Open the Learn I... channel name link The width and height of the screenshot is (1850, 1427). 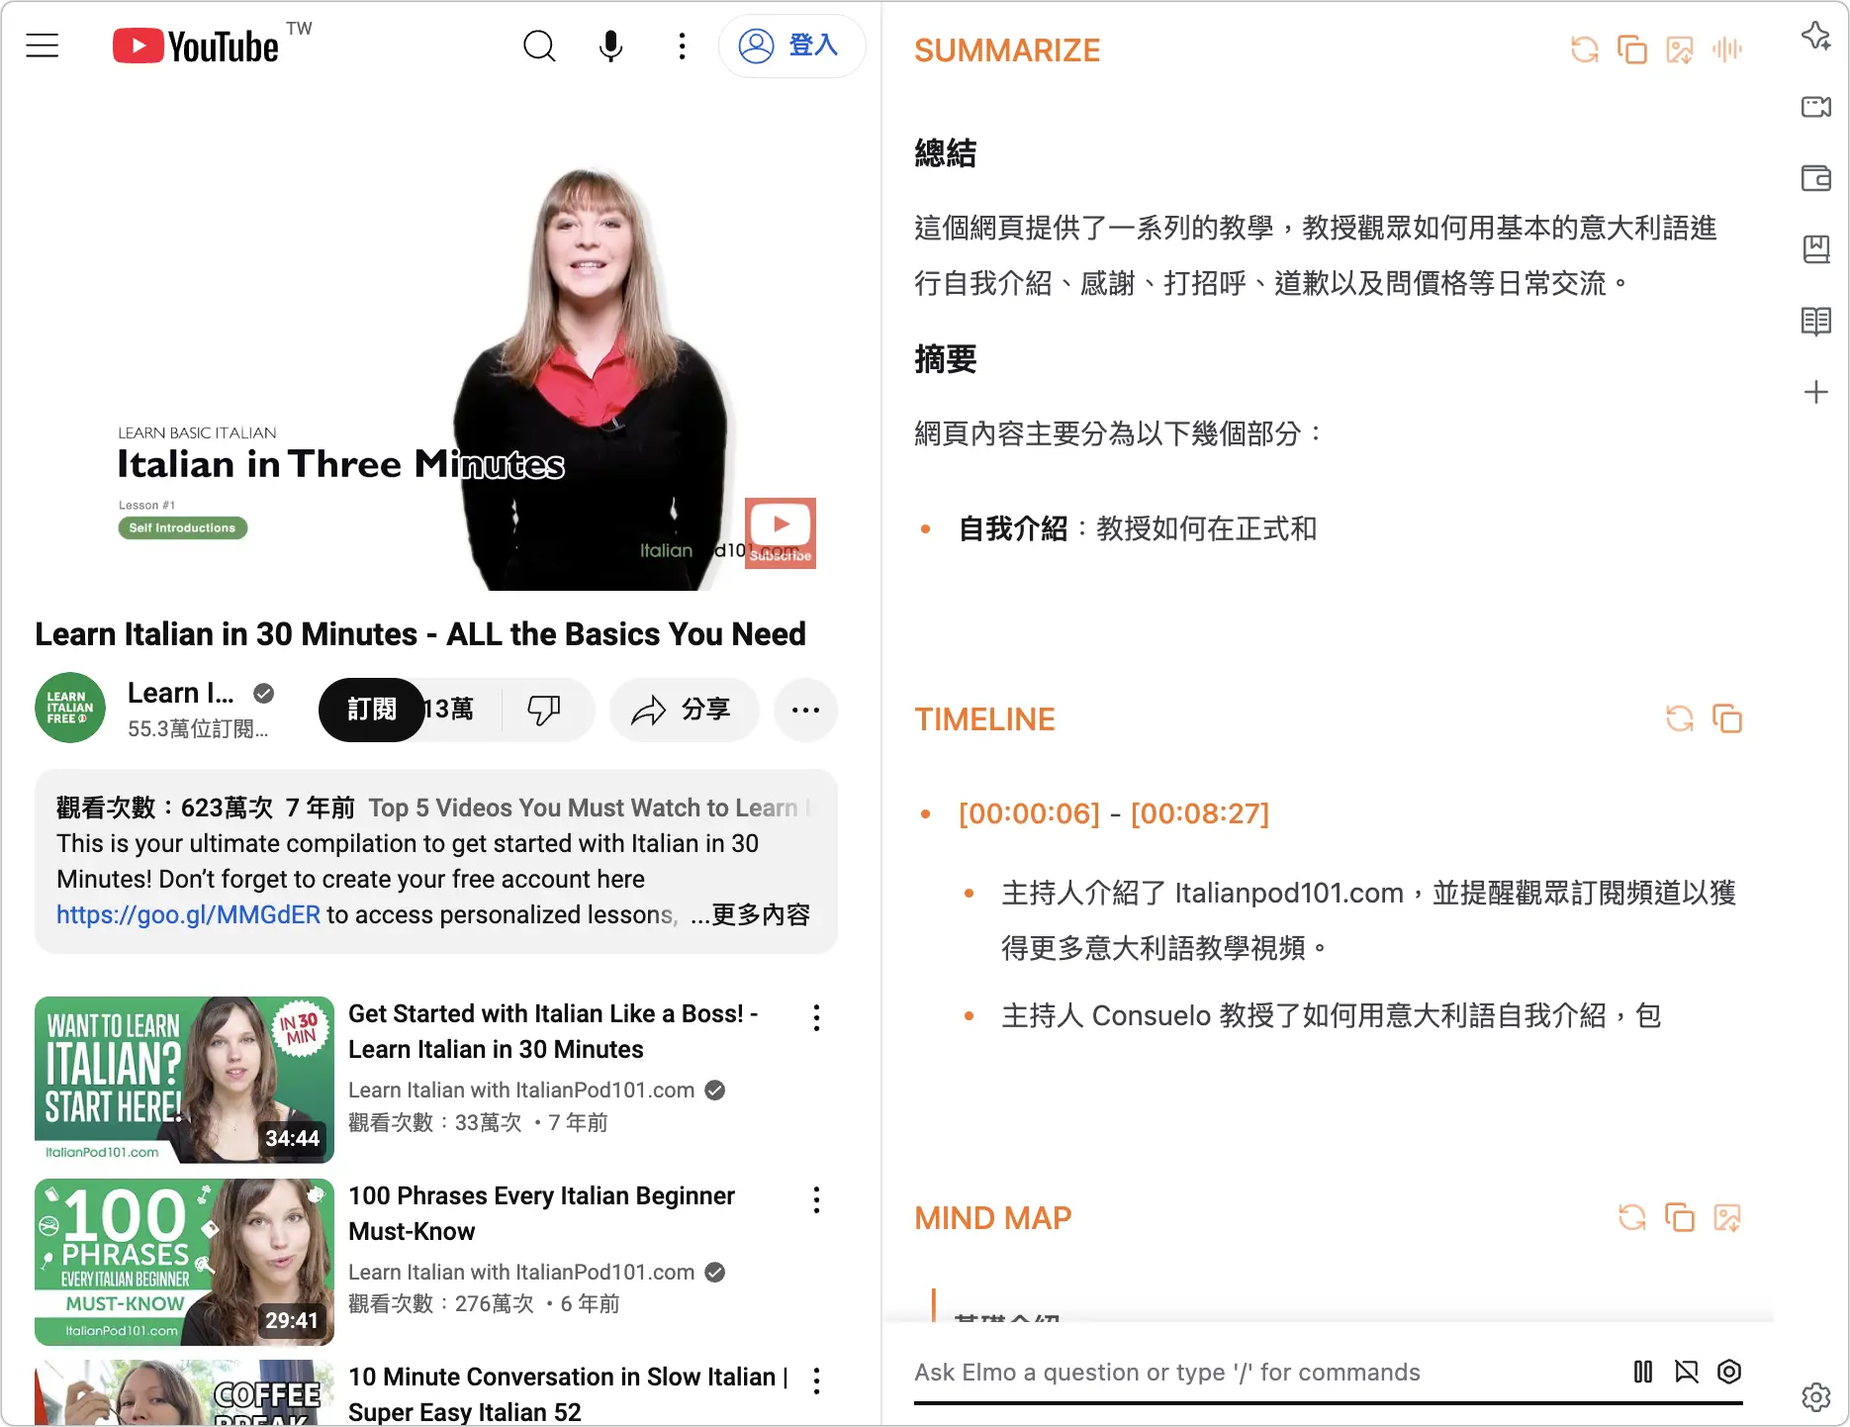180,694
